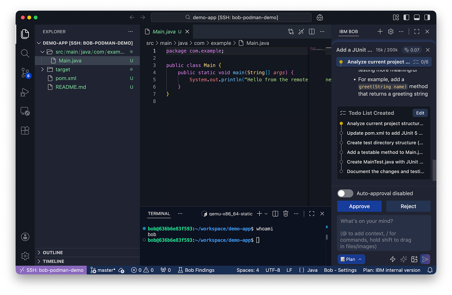Open the Manage gear in activity bar
This screenshot has width=452, height=295.
25,256
